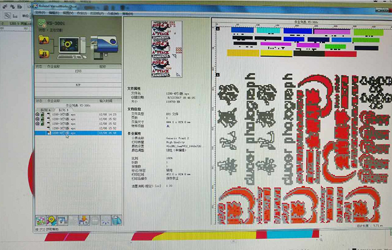Click the status icon of the 14:23 job

click(38, 114)
